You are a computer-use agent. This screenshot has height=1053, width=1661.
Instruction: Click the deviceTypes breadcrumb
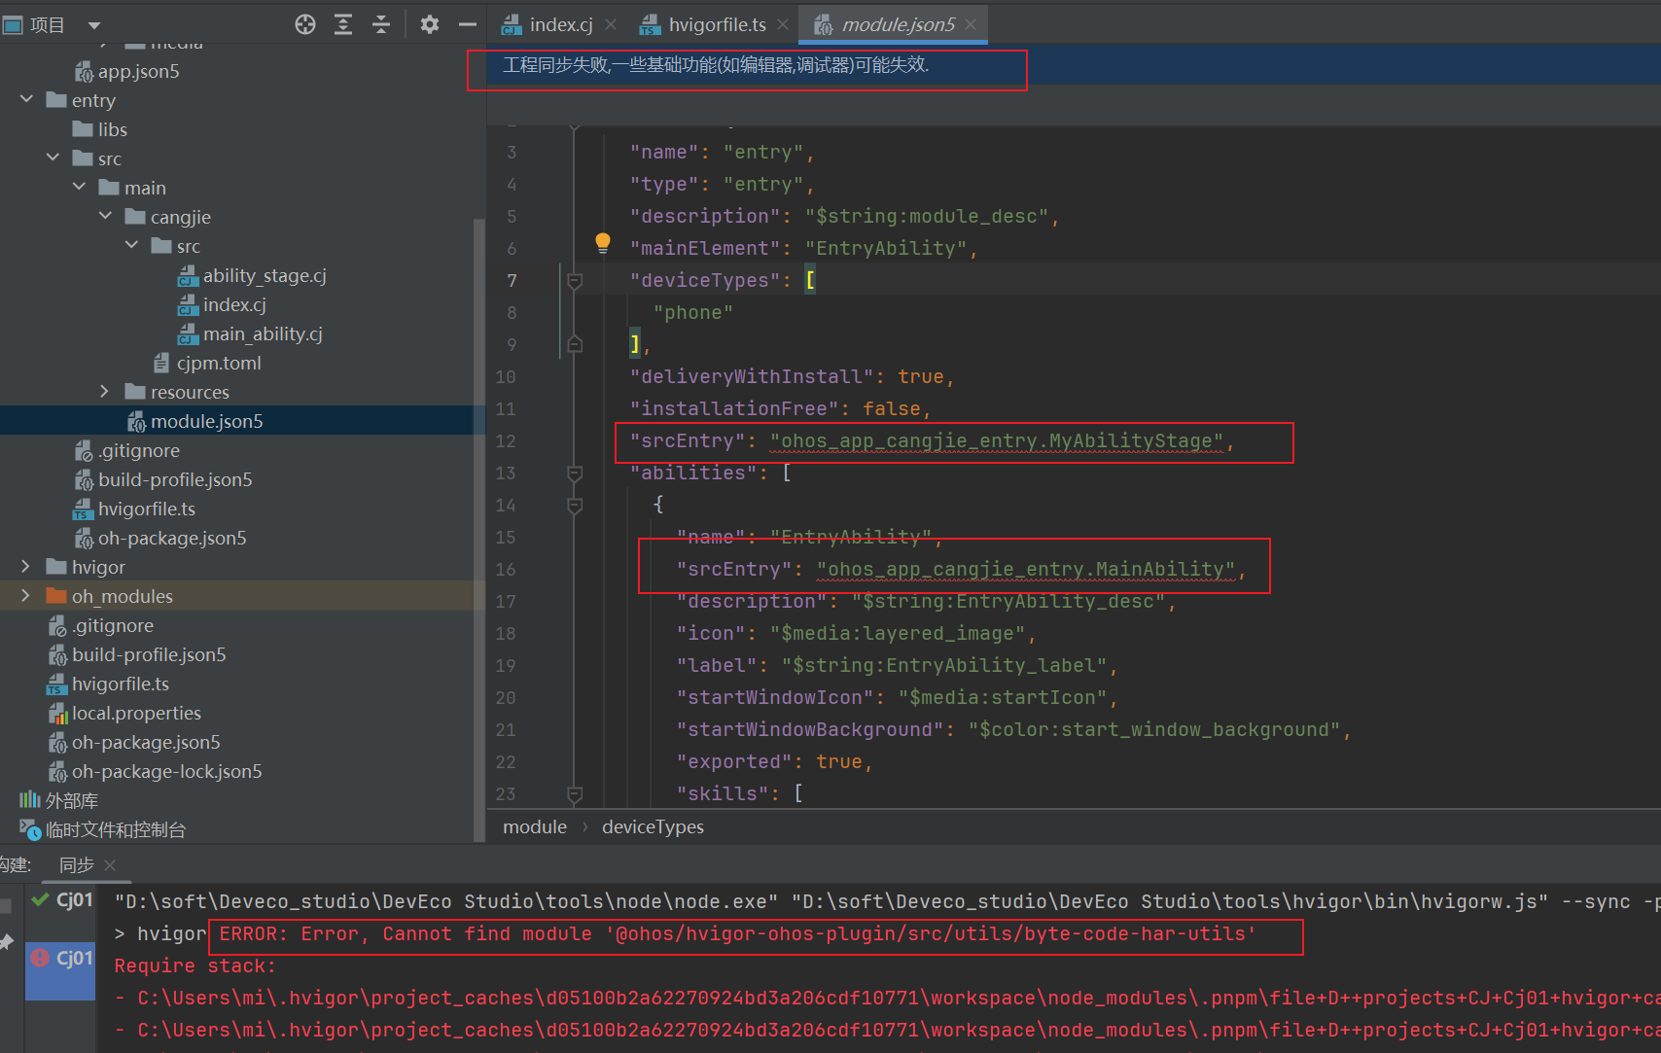pos(653,826)
